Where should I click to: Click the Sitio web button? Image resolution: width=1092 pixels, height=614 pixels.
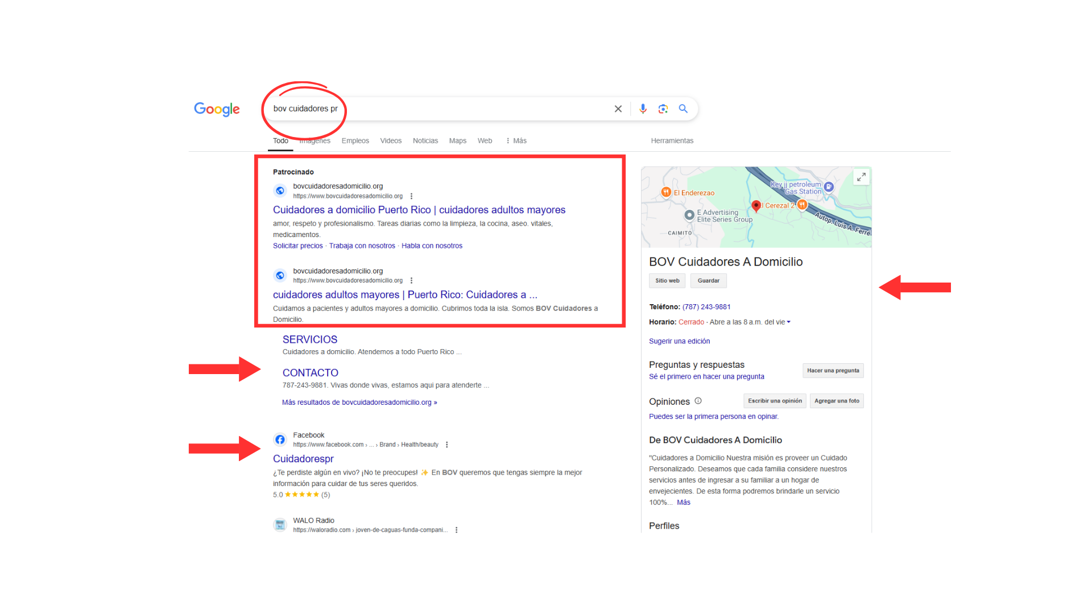(667, 280)
